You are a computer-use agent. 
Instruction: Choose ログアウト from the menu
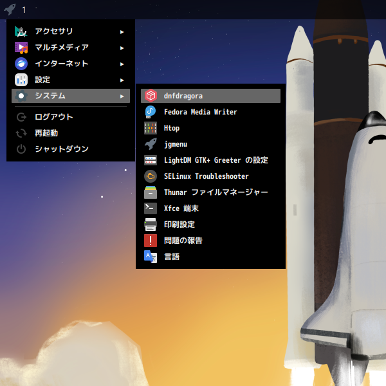(x=71, y=117)
